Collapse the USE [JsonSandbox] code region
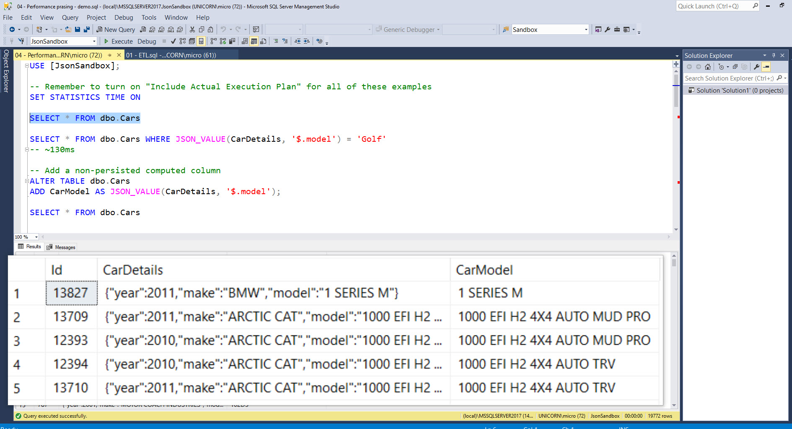792x429 pixels. 27,66
